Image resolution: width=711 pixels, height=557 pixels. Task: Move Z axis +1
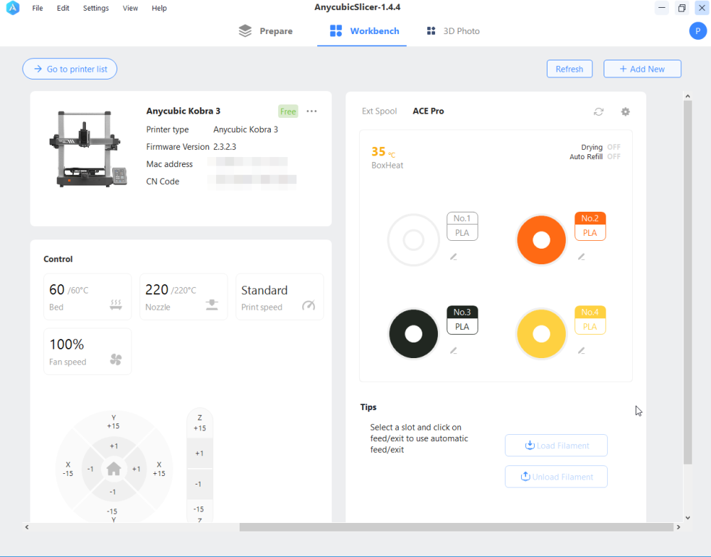(200, 453)
